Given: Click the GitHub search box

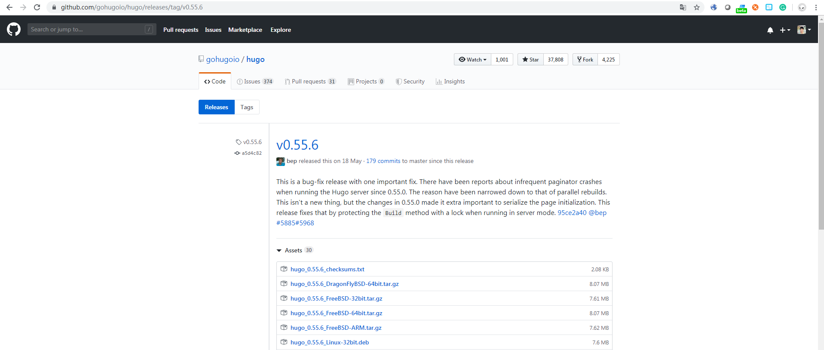Looking at the screenshot, I should click(92, 29).
